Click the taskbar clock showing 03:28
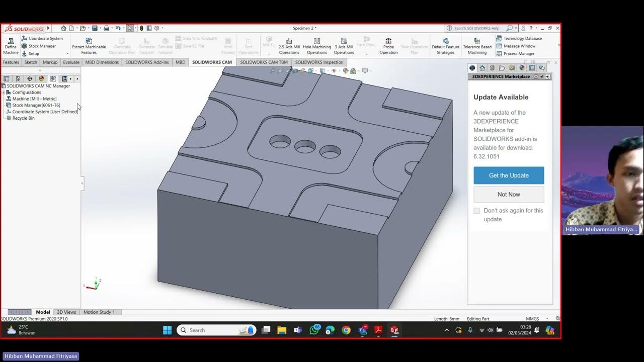 pos(520,330)
